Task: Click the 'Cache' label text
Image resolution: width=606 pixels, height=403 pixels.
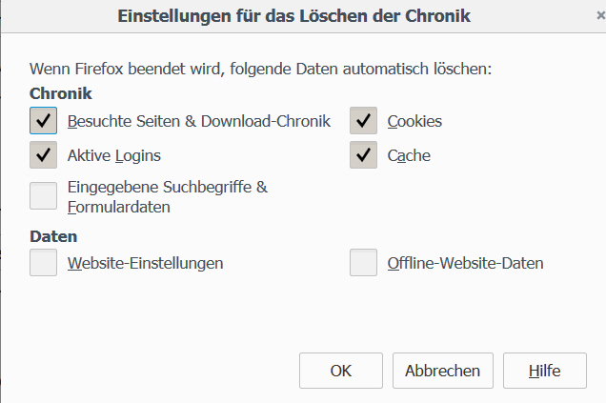Action: [409, 154]
